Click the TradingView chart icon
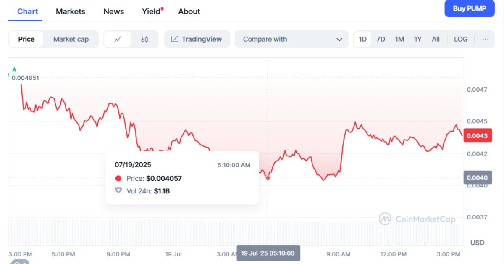 (175, 39)
